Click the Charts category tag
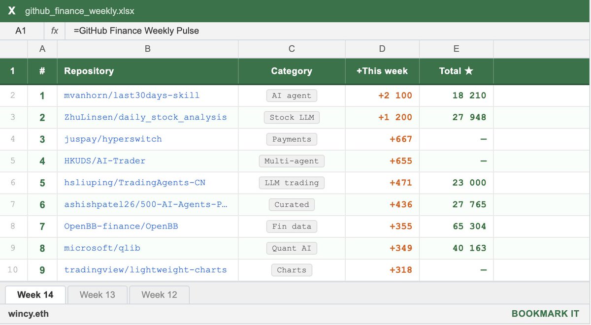Viewport: 591px width, 325px height. click(x=292, y=270)
